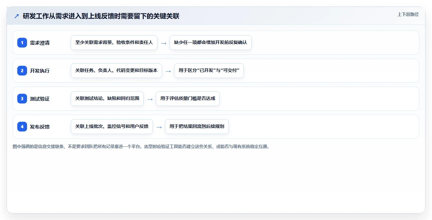432x220 pixels.
Task: Click the 关联任务、负责人、代码变更和目标版本 box
Action: click(x=116, y=71)
